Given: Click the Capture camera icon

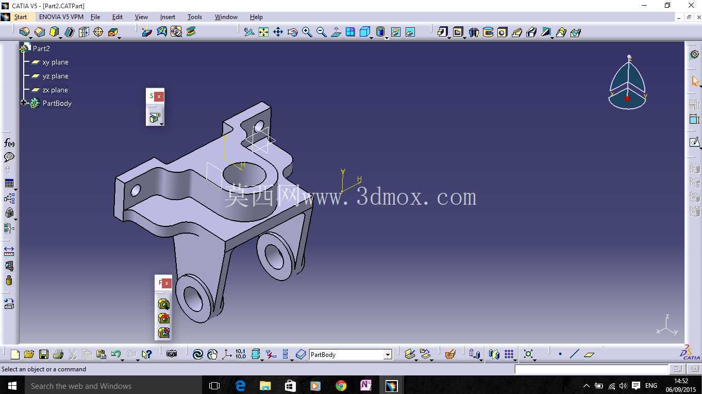Looking at the screenshot, I should coord(172,354).
